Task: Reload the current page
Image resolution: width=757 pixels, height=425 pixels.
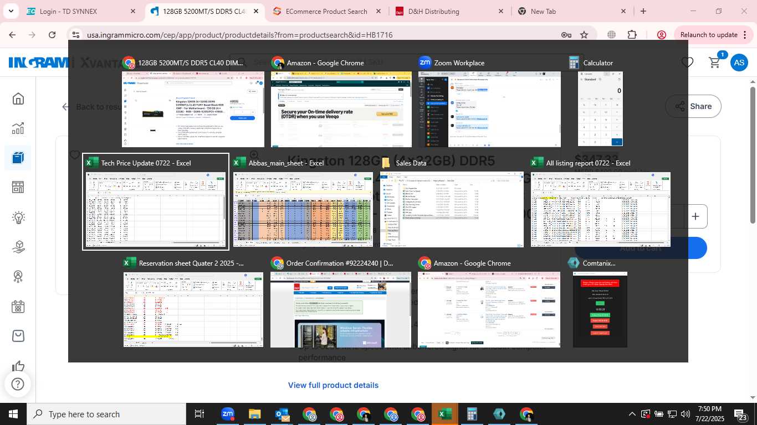Action: 52,35
